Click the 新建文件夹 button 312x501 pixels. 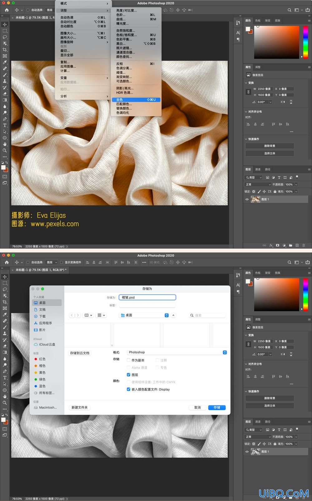pyautogui.click(x=80, y=408)
